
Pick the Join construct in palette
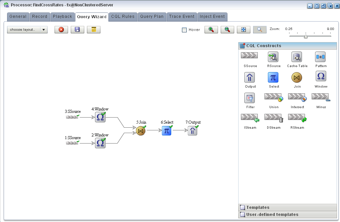click(x=297, y=77)
